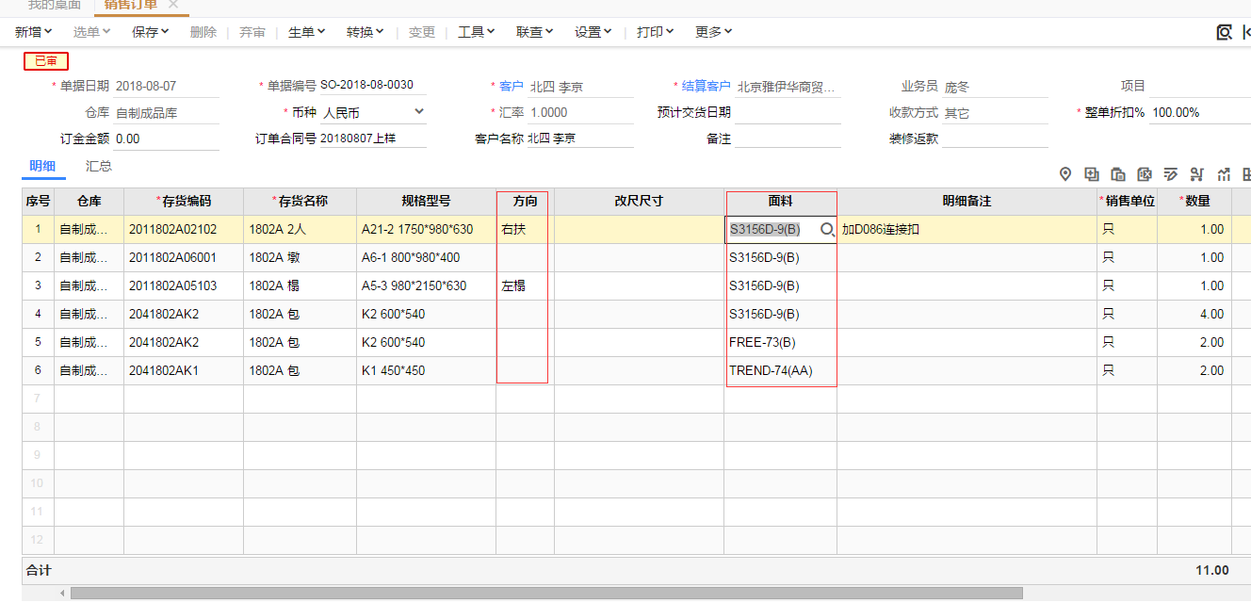The image size is (1251, 603).
Task: Click the delete-row X icon above the grid
Action: click(1145, 174)
